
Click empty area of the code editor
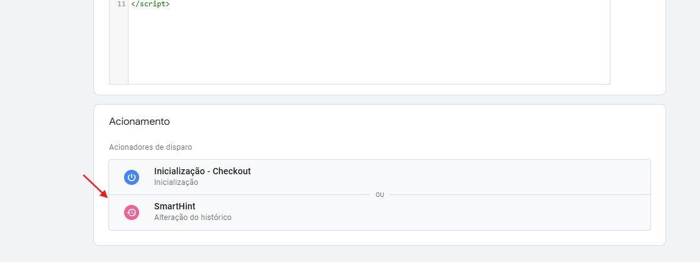368,45
